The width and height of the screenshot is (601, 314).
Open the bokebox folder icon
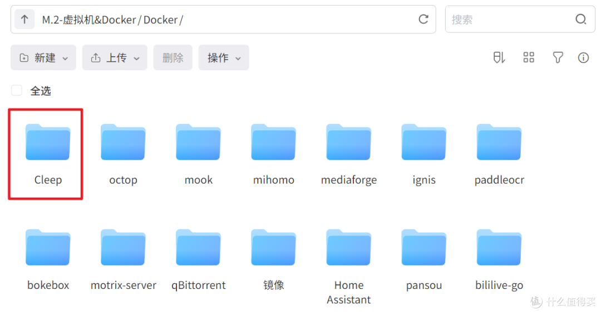pos(48,247)
